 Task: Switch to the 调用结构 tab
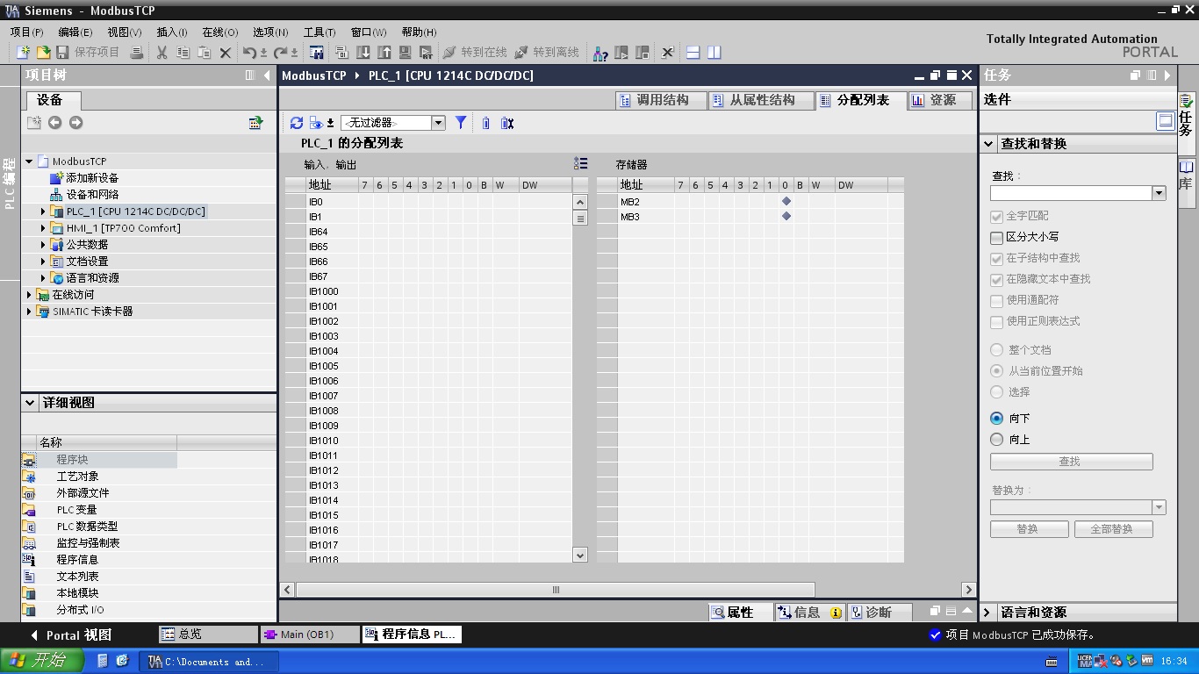[661, 100]
